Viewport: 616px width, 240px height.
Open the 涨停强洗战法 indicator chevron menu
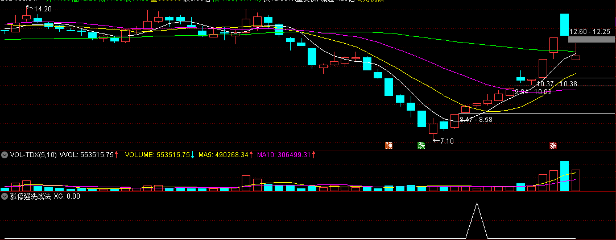click(x=5, y=196)
